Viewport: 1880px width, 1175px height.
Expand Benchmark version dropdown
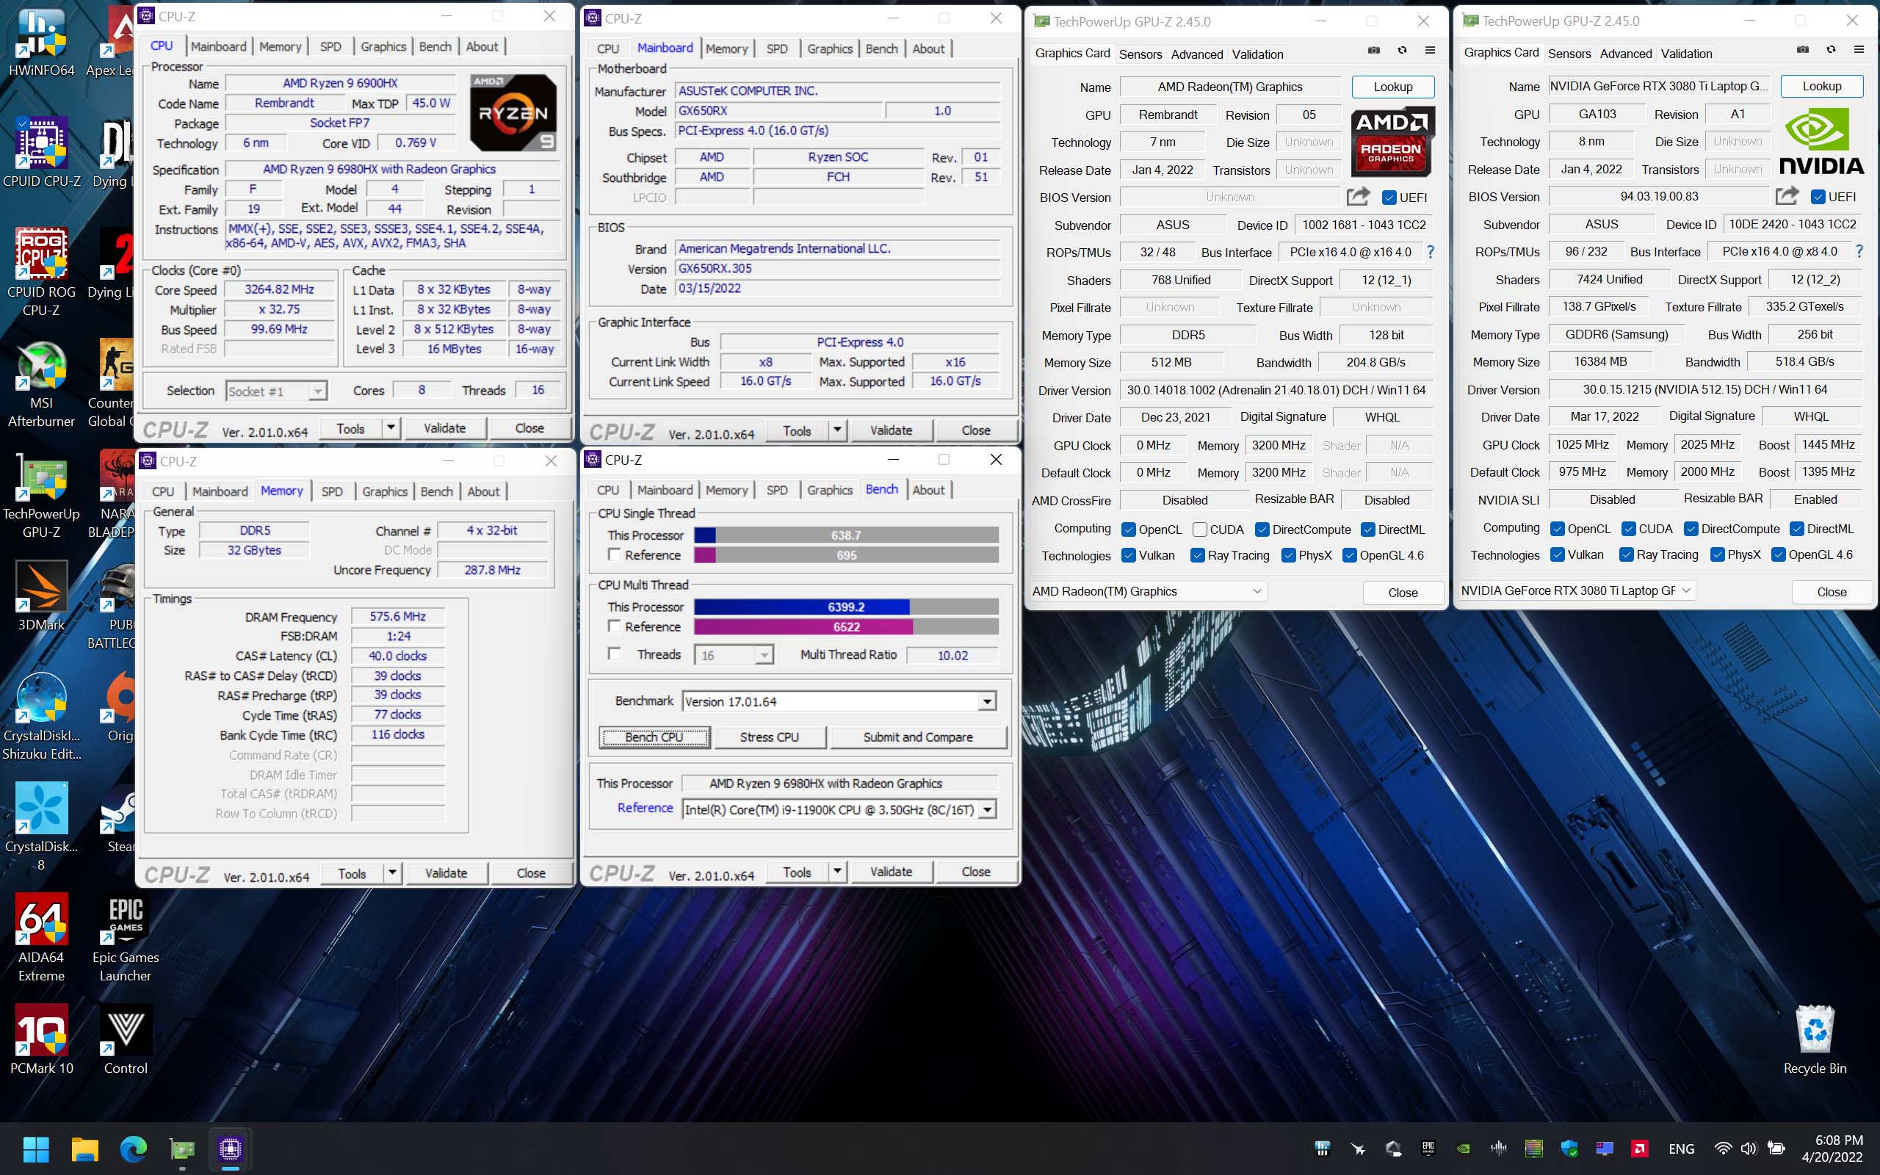(986, 702)
